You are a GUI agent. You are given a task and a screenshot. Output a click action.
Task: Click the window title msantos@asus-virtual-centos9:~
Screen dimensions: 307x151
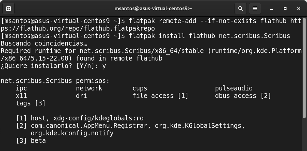153,9
